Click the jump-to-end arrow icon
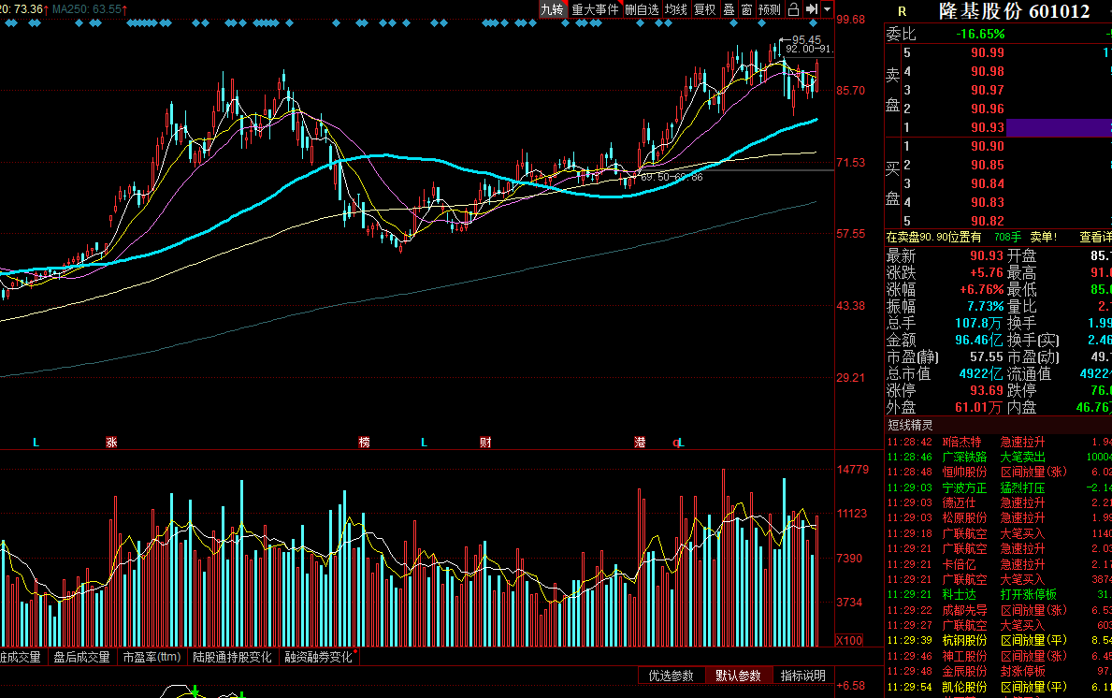 pyautogui.click(x=811, y=9)
